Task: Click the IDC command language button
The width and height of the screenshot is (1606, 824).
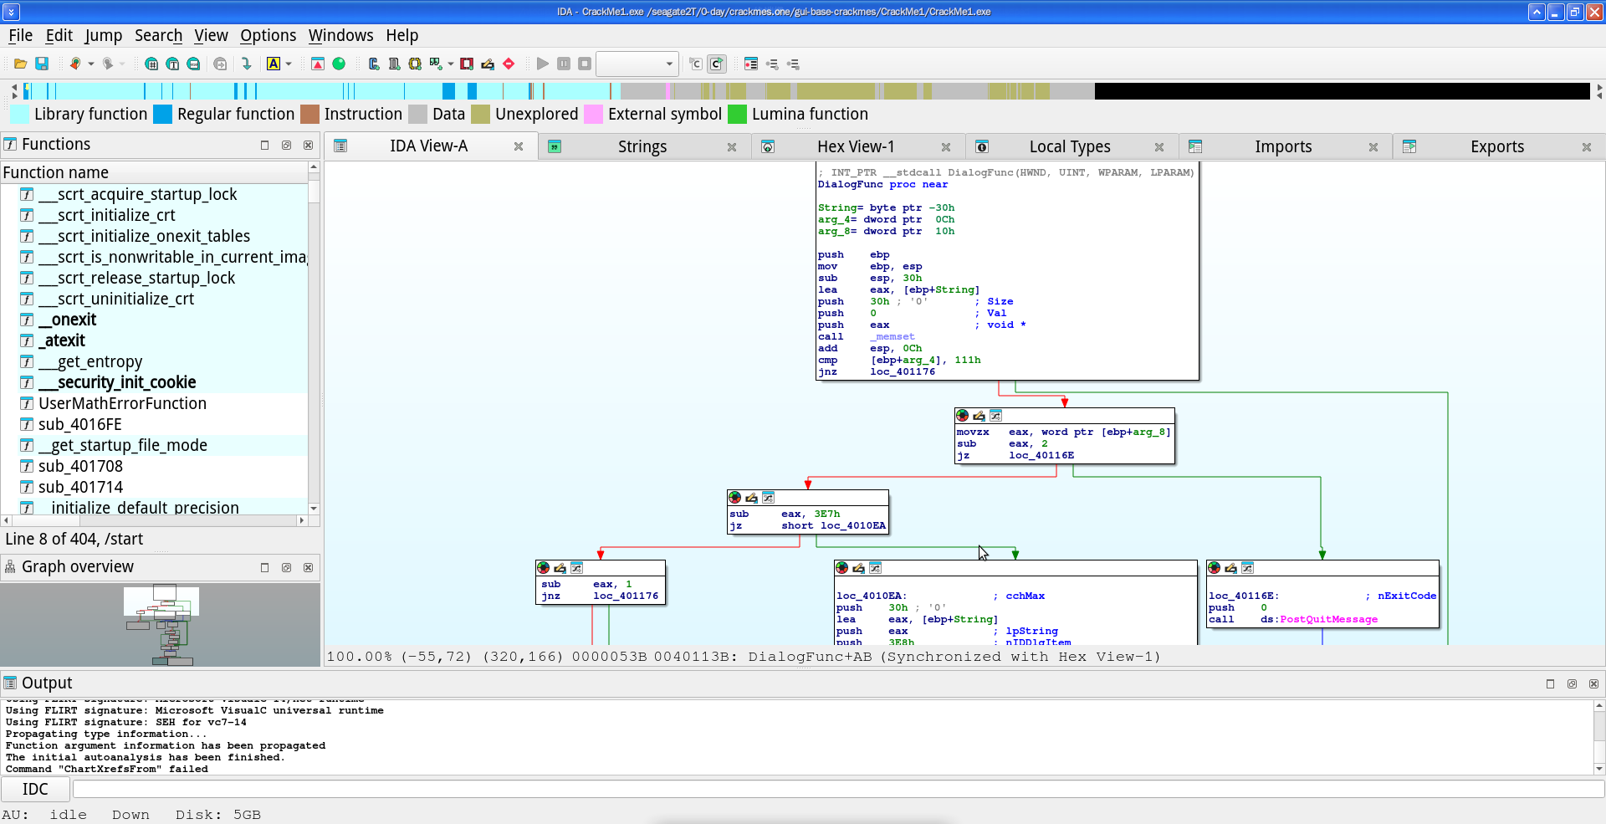Action: pos(35,789)
